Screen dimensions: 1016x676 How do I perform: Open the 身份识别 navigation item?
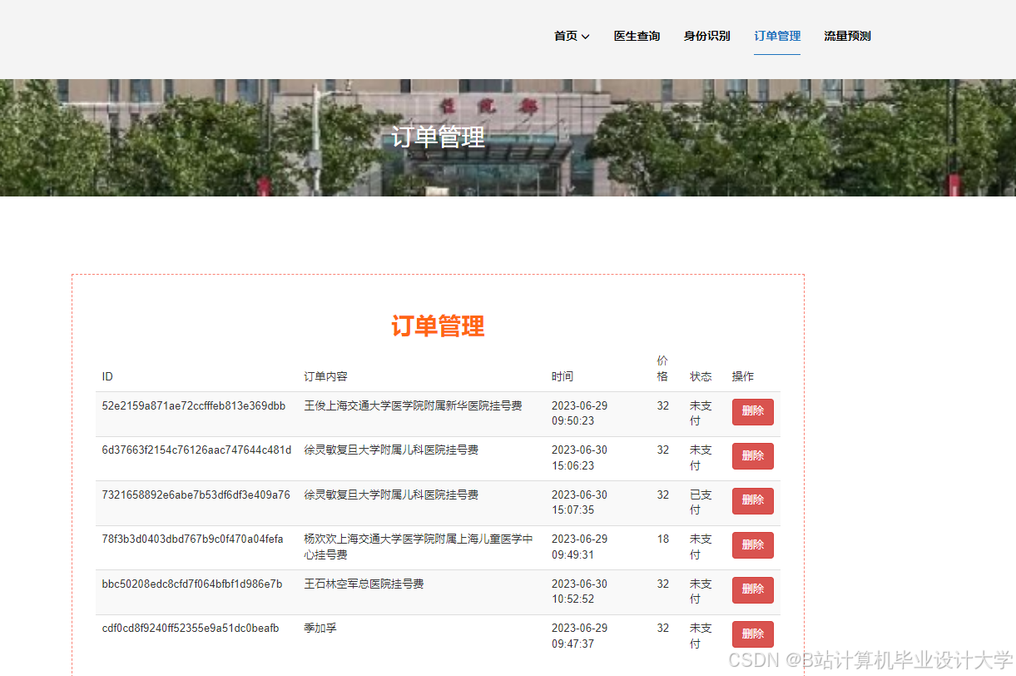(x=706, y=36)
